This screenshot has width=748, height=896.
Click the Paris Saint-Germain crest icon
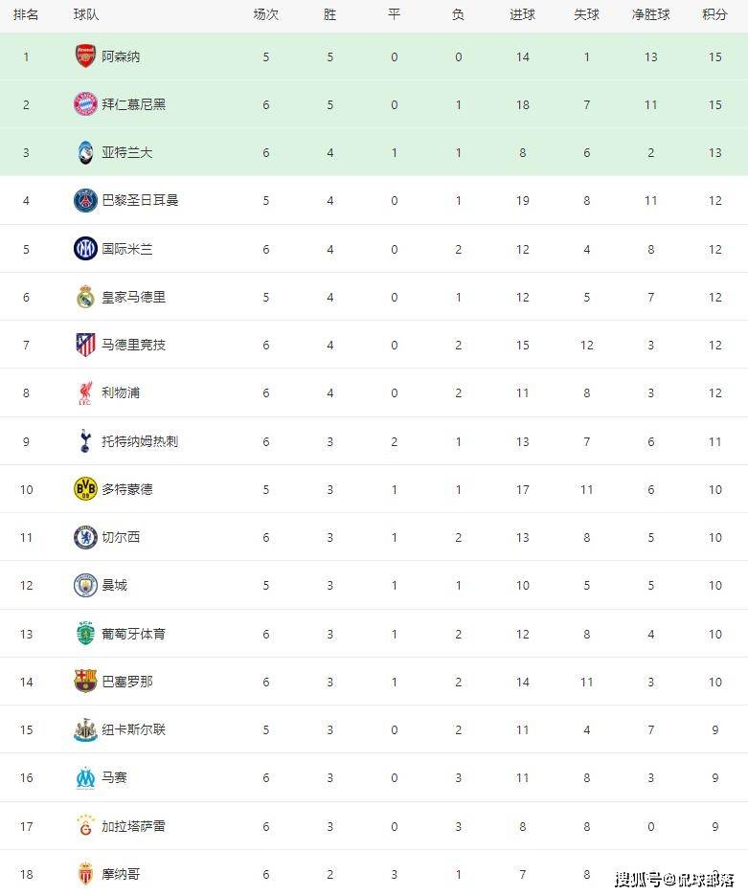click(x=86, y=201)
